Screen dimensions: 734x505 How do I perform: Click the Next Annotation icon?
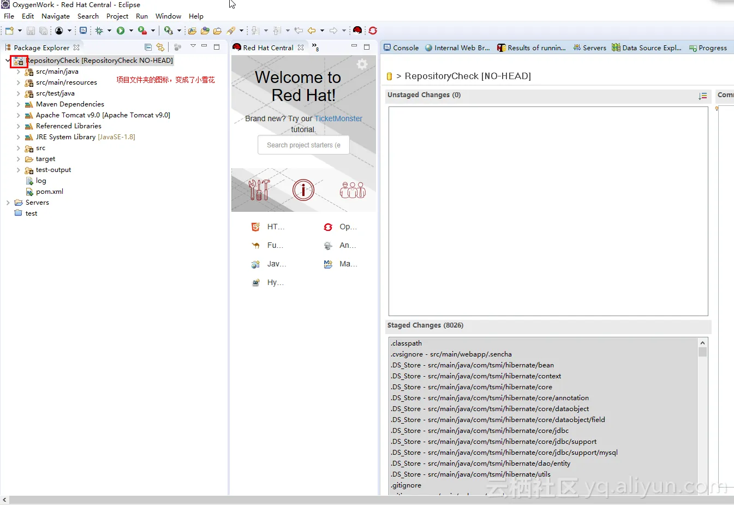point(255,31)
